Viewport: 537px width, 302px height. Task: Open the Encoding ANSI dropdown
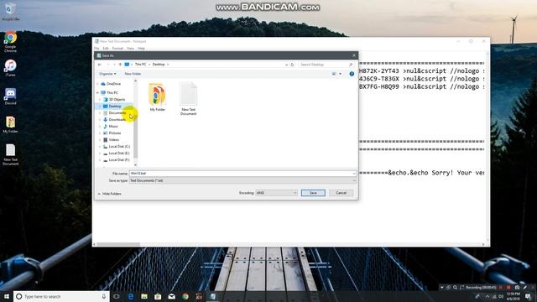point(276,193)
